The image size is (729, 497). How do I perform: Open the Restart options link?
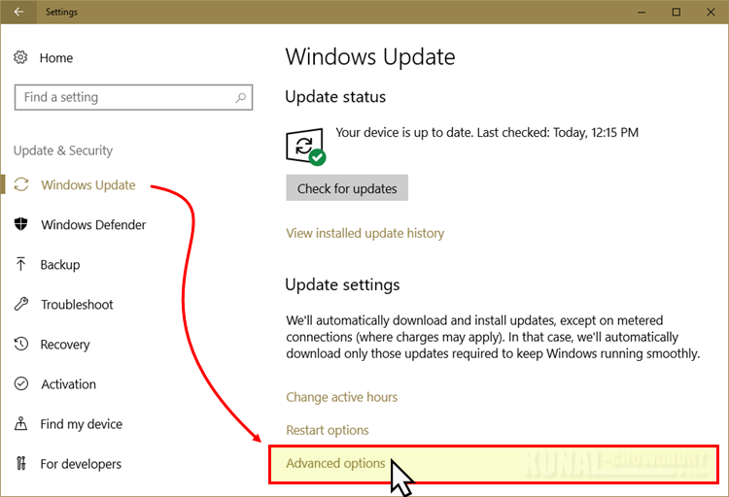(328, 430)
